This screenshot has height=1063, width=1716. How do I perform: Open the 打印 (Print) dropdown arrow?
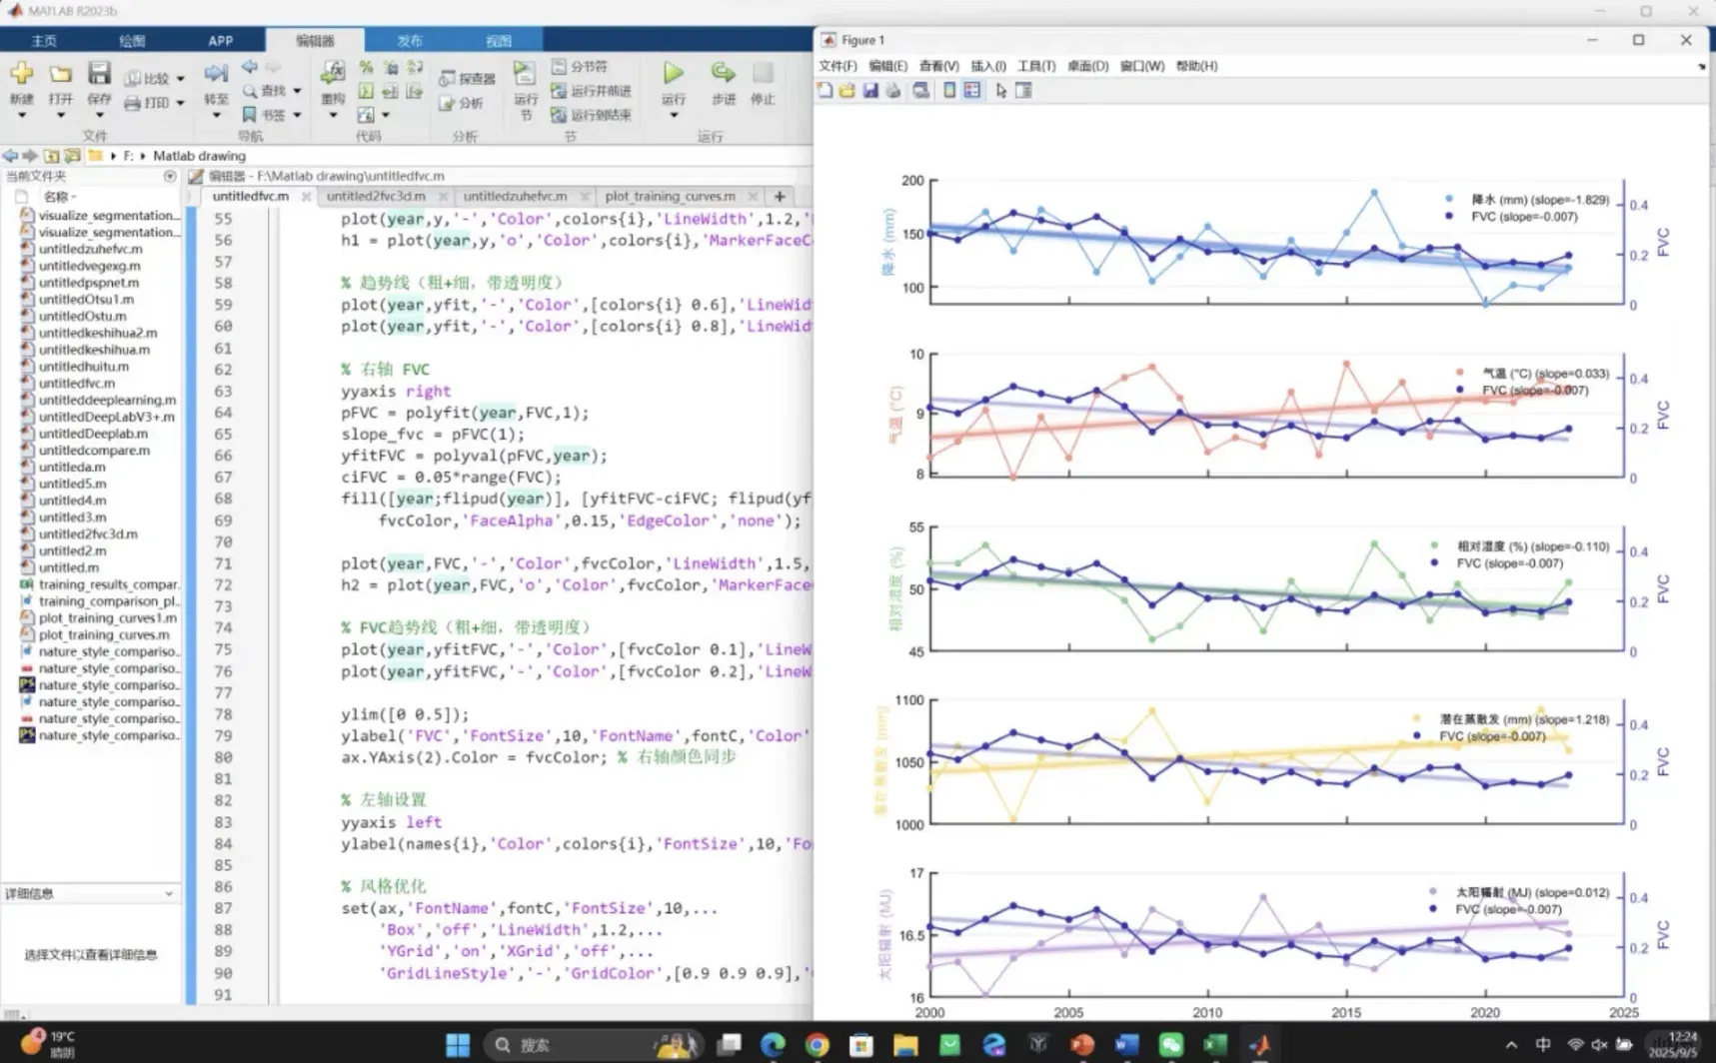pos(181,103)
